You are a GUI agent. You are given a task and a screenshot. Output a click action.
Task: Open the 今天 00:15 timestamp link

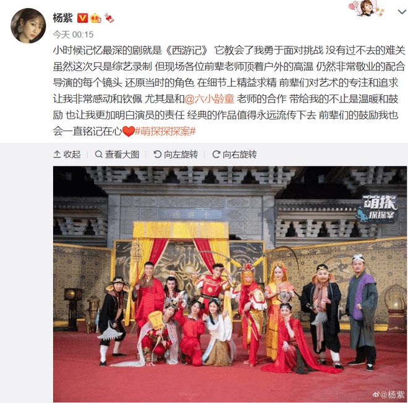point(73,35)
